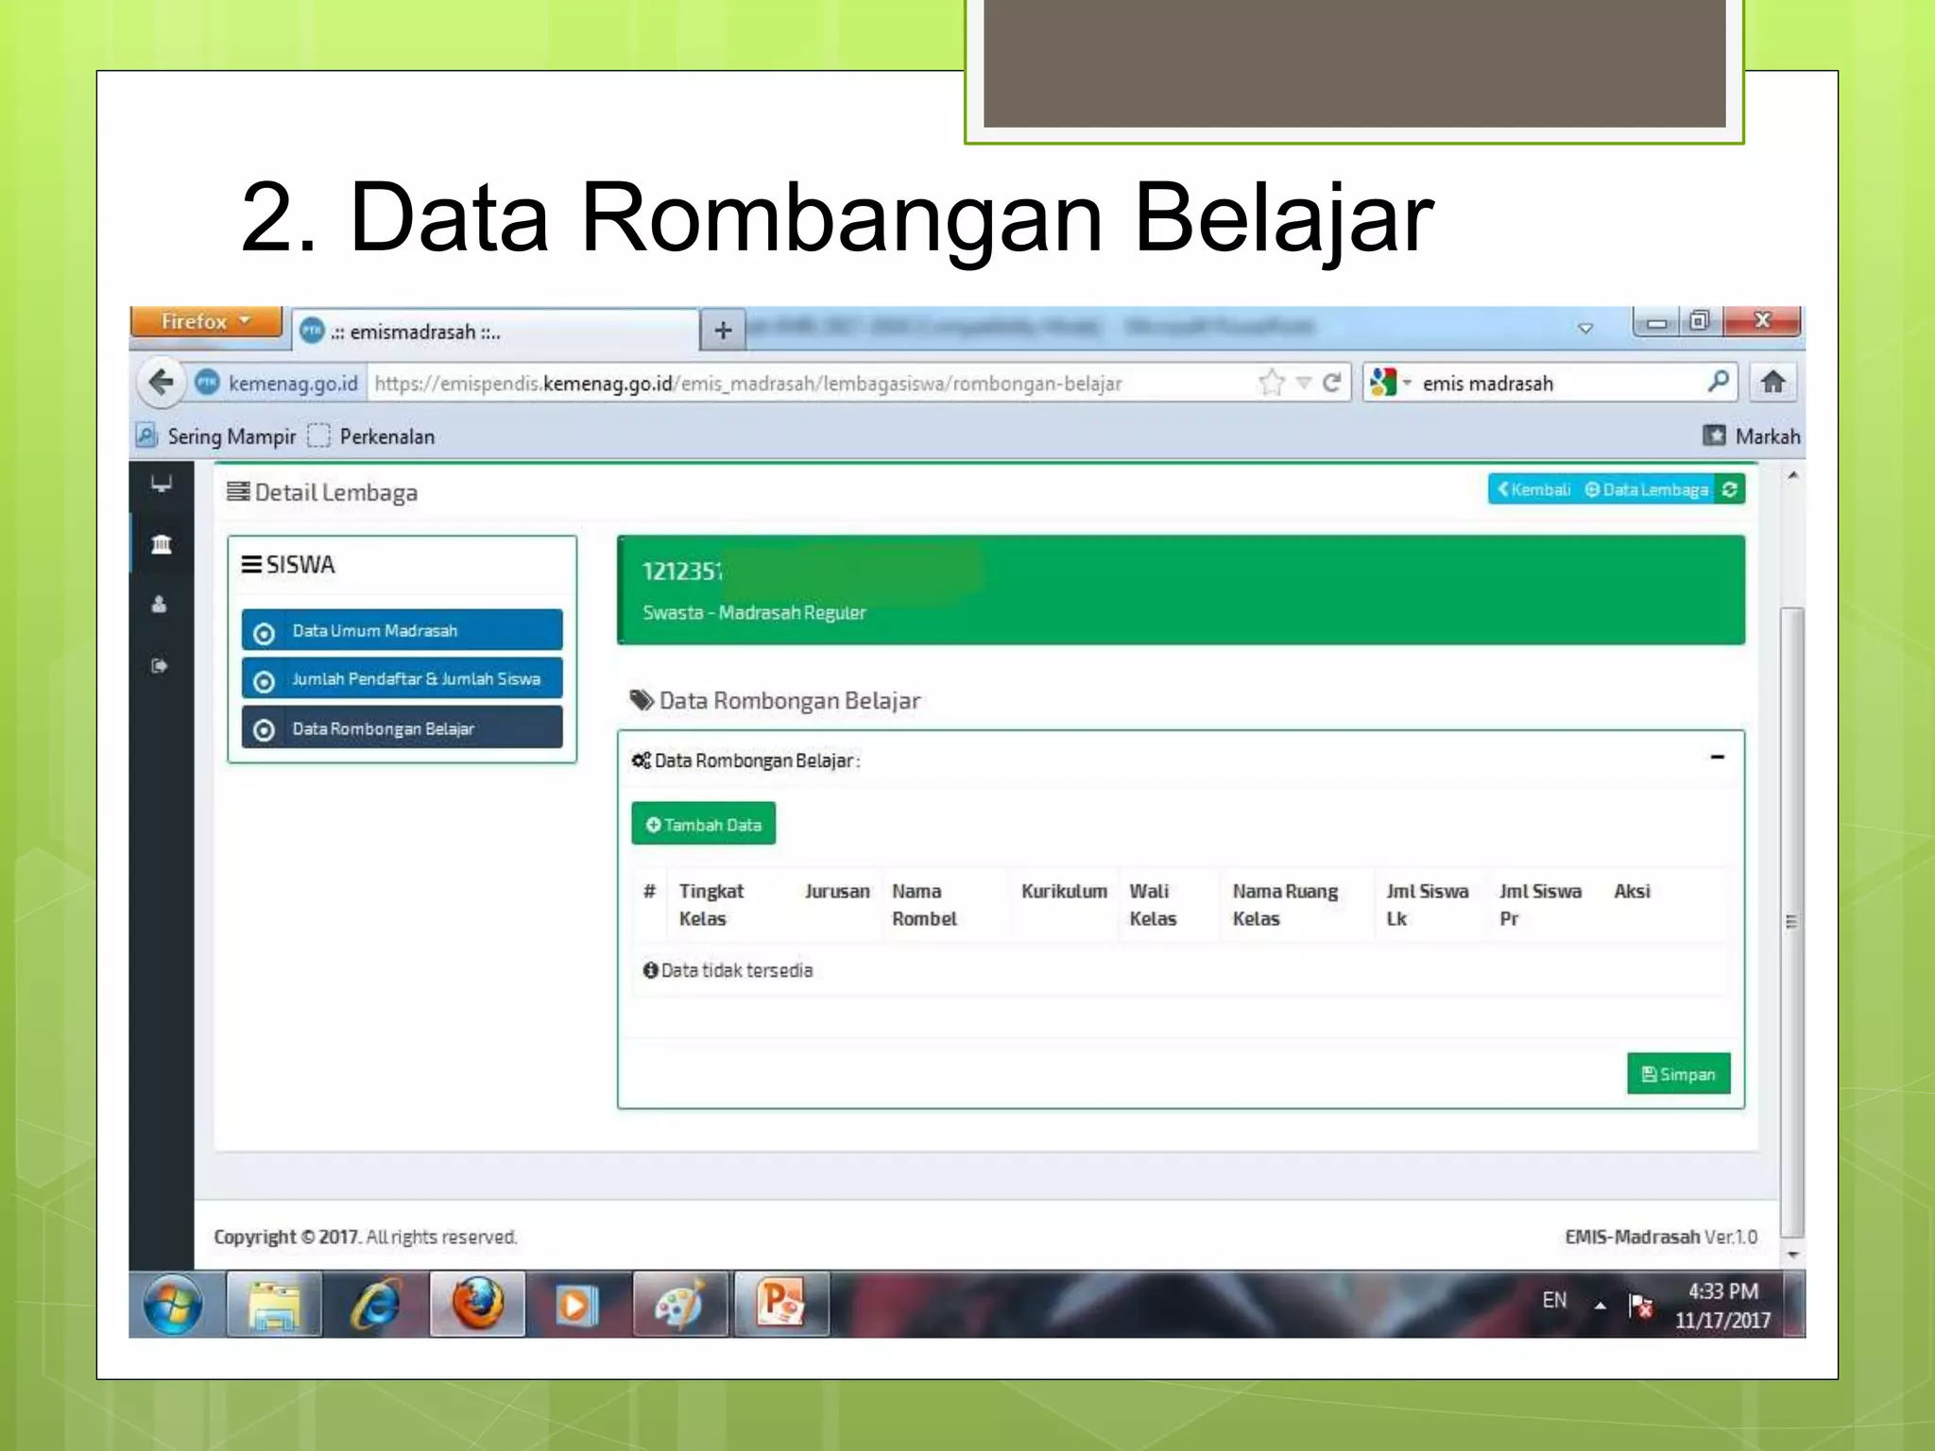Collapse the Data Rombongan Belajar panel
Viewport: 1935px width, 1451px height.
tap(1717, 758)
